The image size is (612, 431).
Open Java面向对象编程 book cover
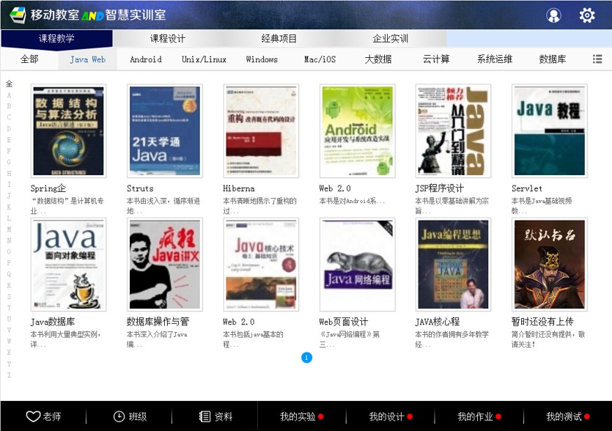point(68,265)
